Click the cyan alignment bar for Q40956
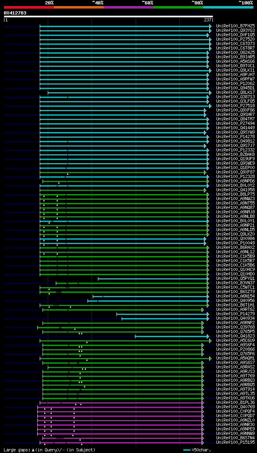 click(x=148, y=301)
